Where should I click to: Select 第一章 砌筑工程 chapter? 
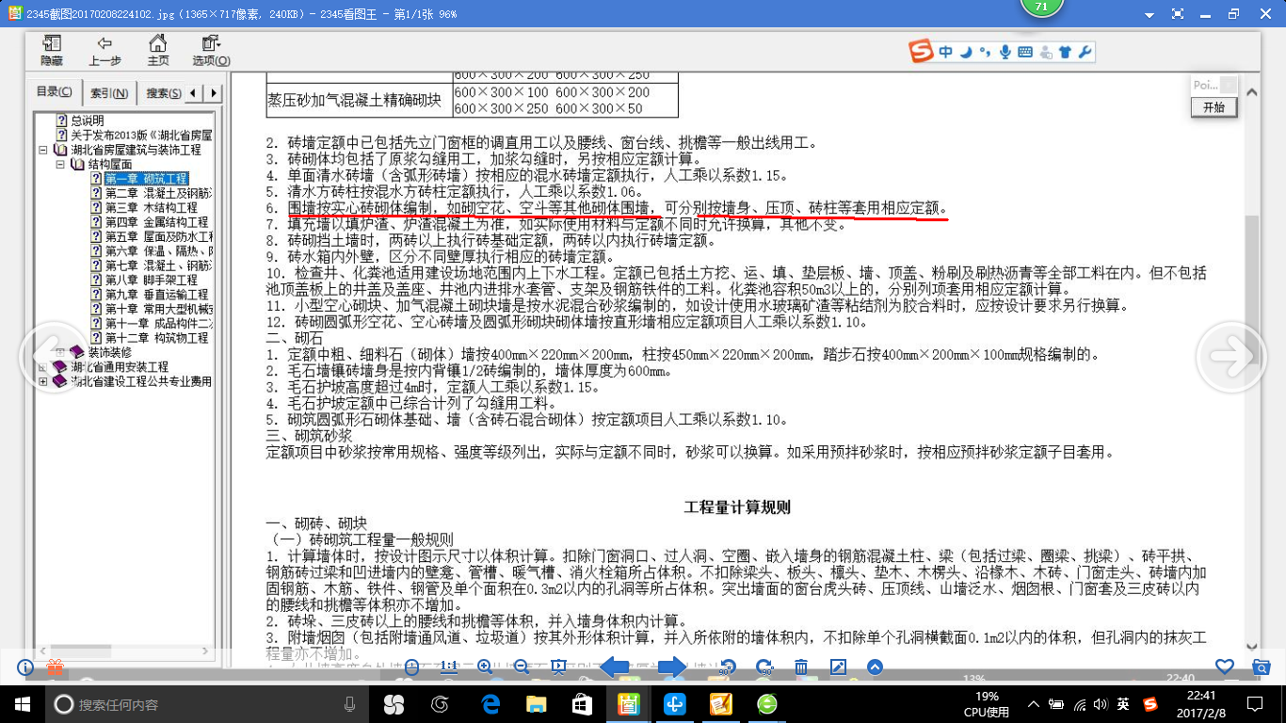click(146, 179)
